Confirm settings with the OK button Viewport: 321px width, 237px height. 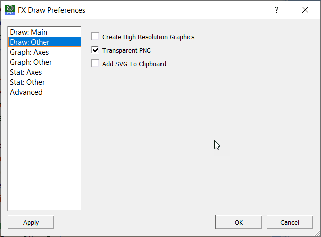click(239, 222)
